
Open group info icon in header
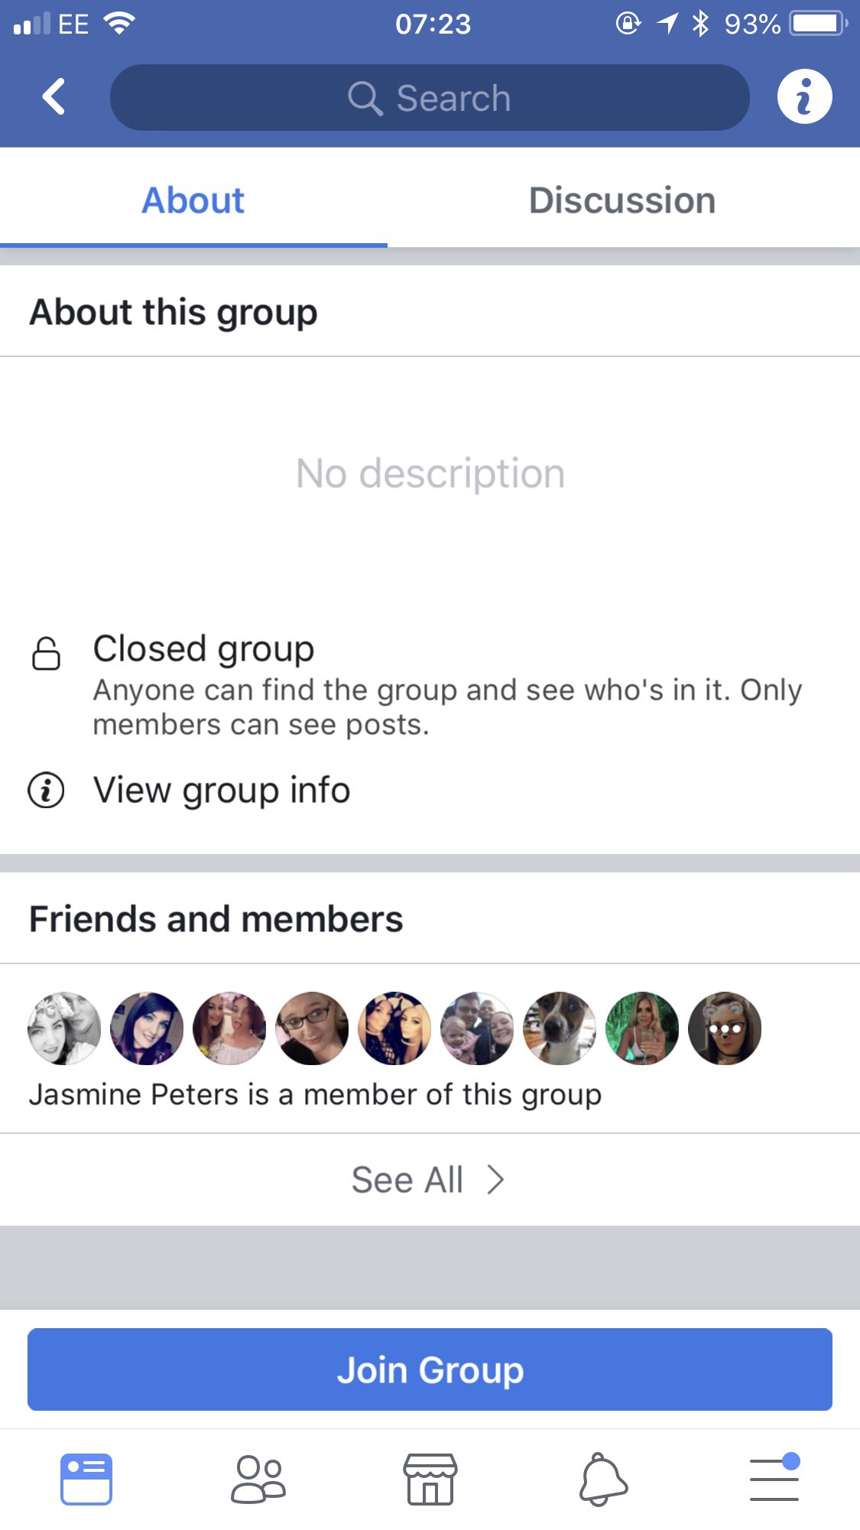tap(804, 97)
